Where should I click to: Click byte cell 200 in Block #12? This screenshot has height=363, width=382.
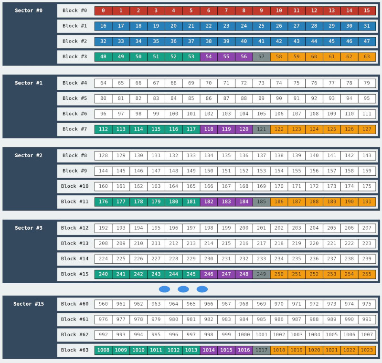point(244,228)
